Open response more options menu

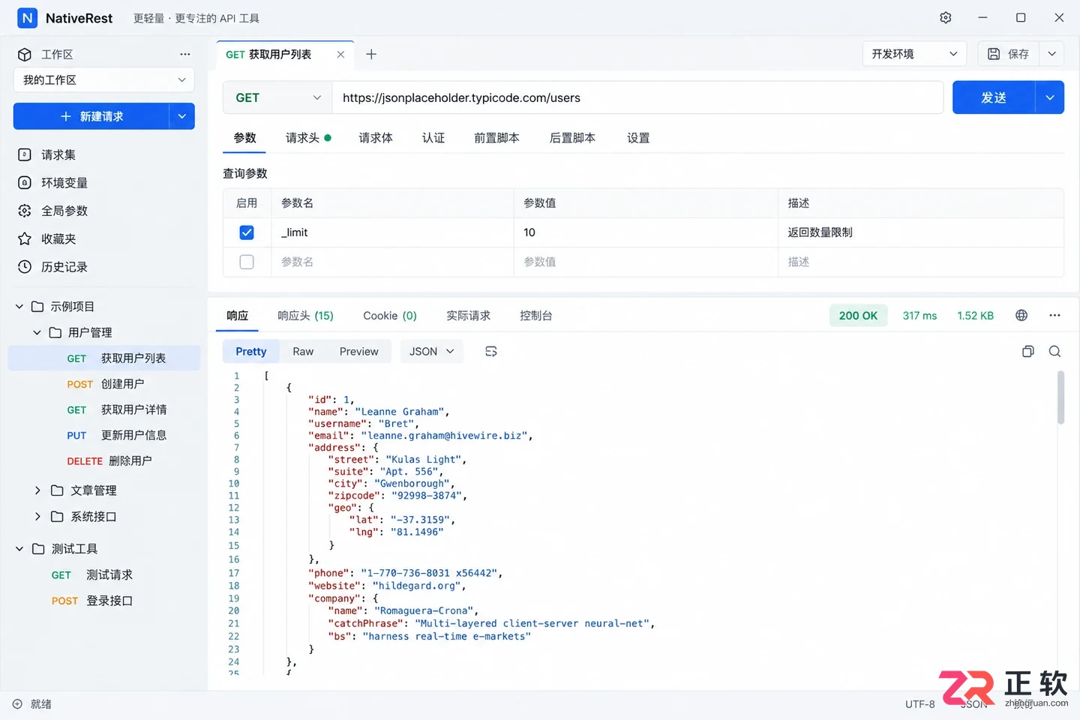tap(1054, 315)
